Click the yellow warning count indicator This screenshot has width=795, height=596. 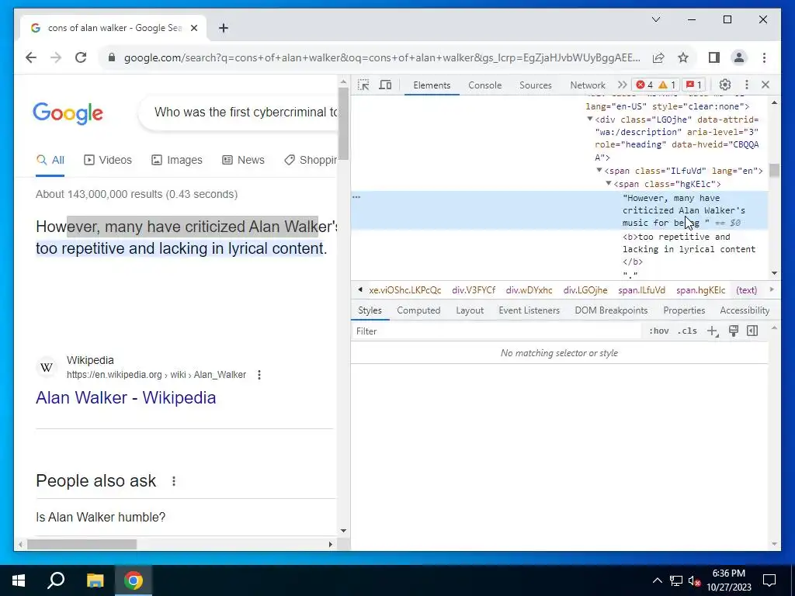pos(667,85)
